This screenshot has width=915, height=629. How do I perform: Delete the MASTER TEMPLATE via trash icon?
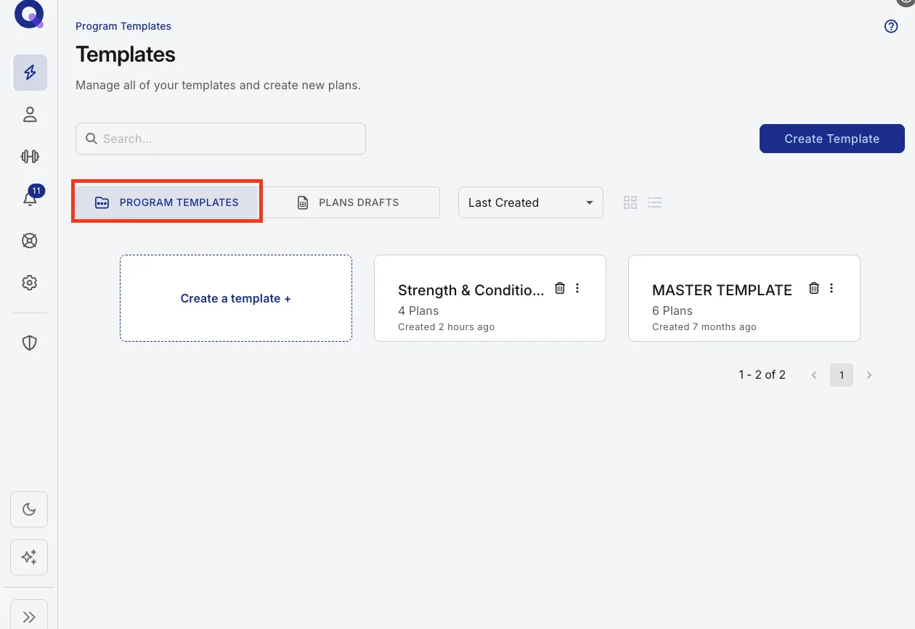tap(814, 288)
